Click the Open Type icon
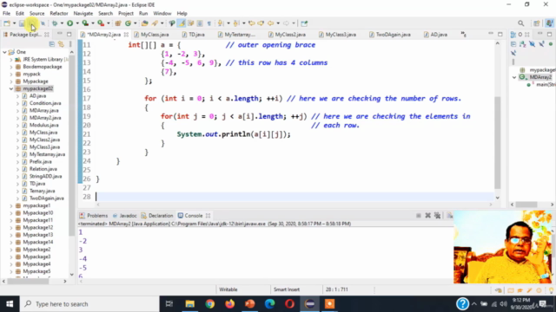556x312 pixels. pos(145,23)
